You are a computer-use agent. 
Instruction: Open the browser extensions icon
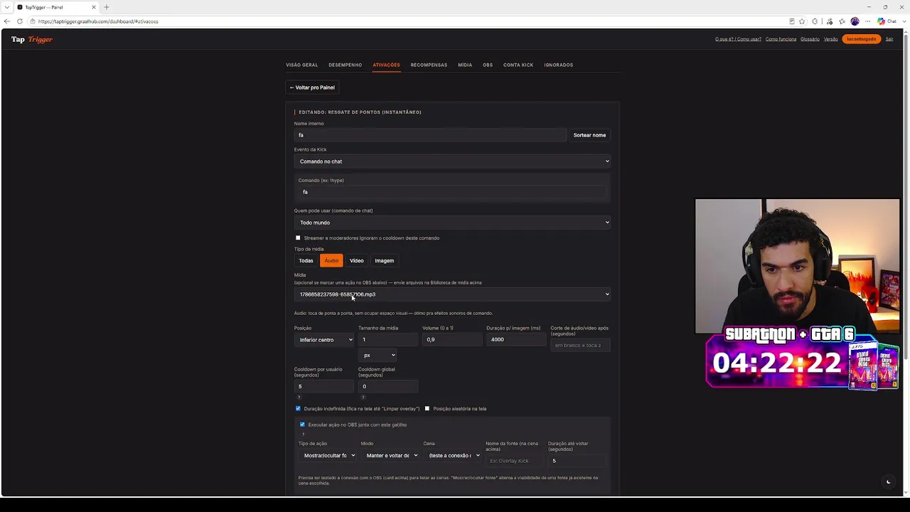click(x=815, y=21)
